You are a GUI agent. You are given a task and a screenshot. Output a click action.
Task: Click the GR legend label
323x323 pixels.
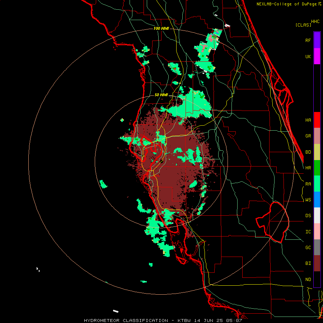pos(308,136)
